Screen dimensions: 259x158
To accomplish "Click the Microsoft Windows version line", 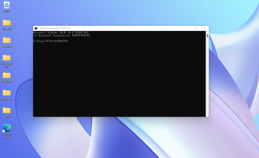I will click(61, 33).
